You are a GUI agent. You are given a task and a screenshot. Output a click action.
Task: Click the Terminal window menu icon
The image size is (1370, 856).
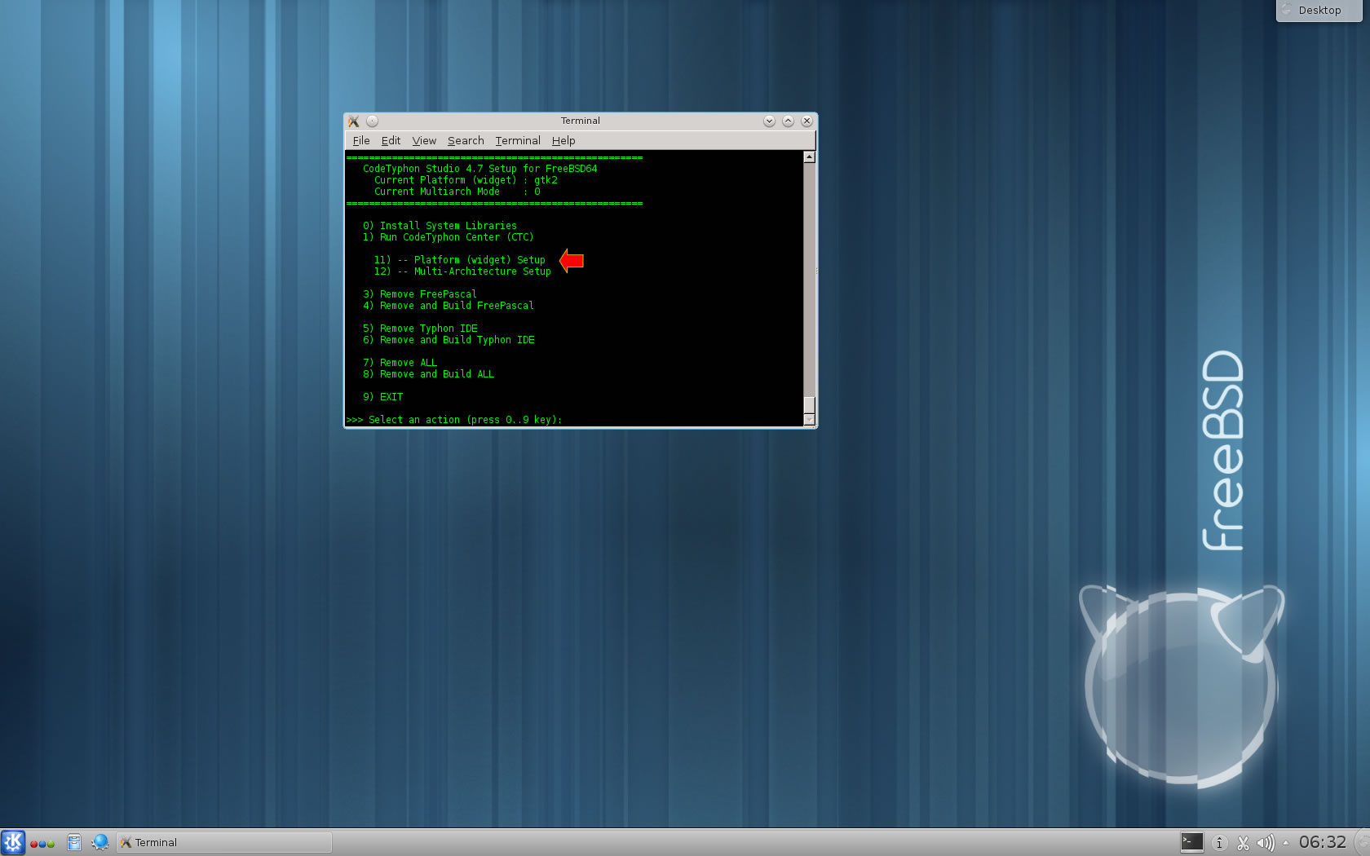[354, 121]
